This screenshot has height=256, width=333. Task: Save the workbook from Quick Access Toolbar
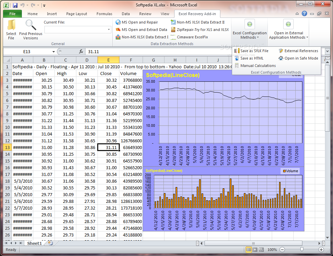pyautogui.click(x=15, y=5)
